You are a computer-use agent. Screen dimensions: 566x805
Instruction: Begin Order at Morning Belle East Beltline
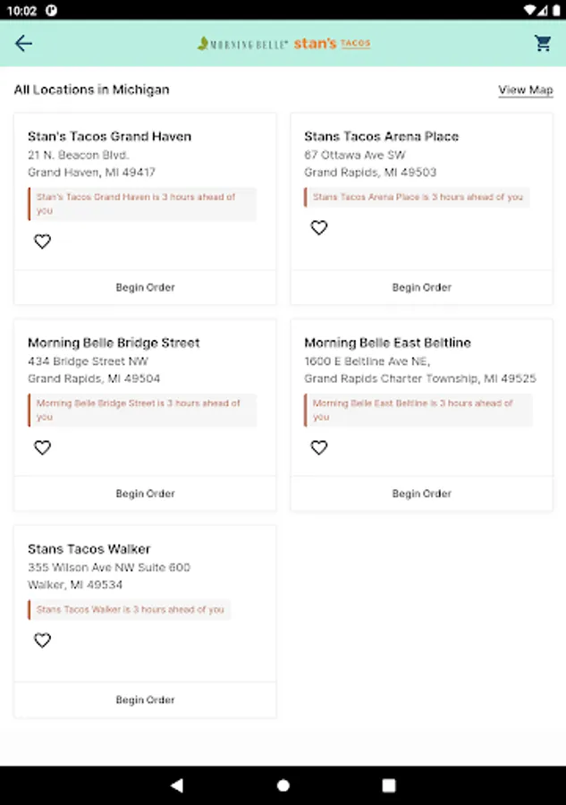(x=421, y=494)
